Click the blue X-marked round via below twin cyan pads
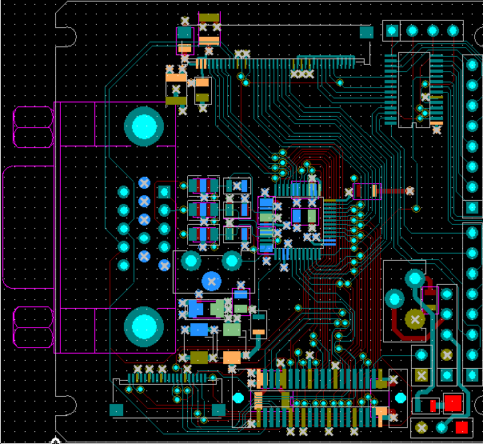 click(x=211, y=281)
